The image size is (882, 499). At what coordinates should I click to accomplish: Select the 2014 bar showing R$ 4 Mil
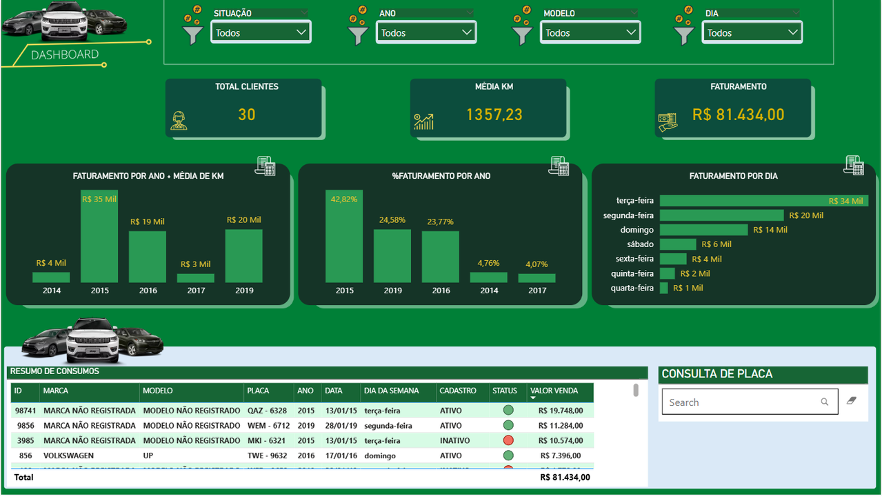(x=51, y=277)
